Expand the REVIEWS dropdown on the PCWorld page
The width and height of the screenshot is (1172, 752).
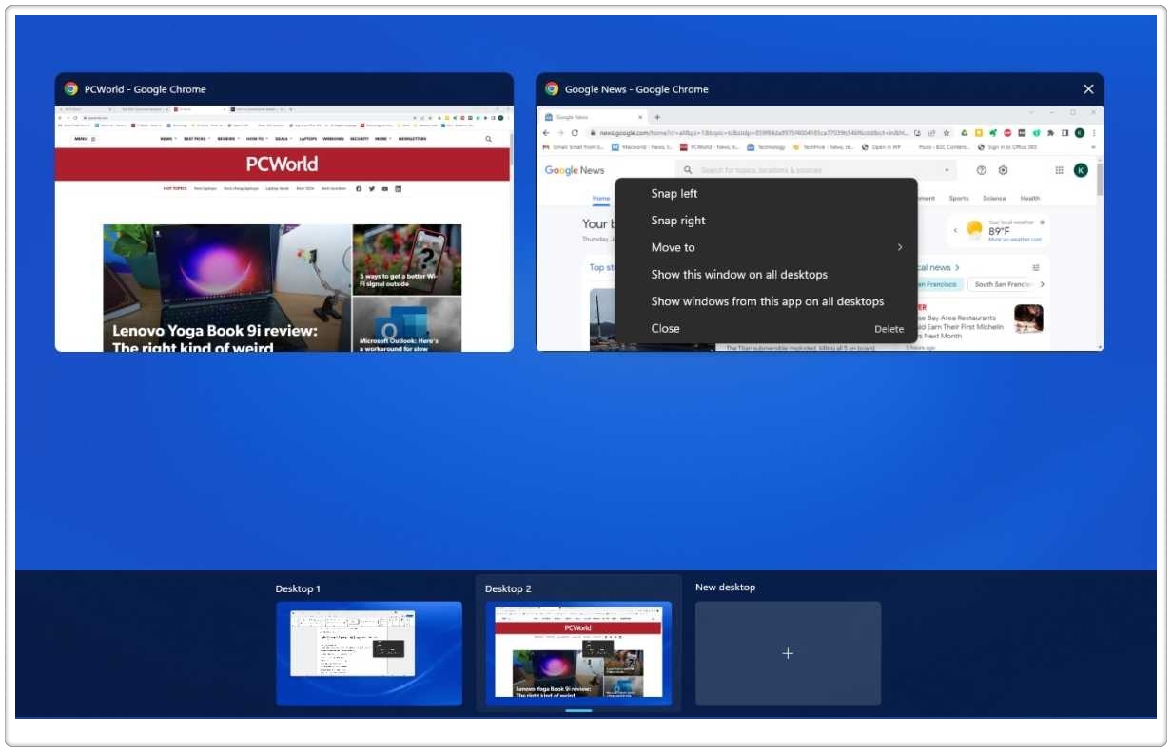228,139
